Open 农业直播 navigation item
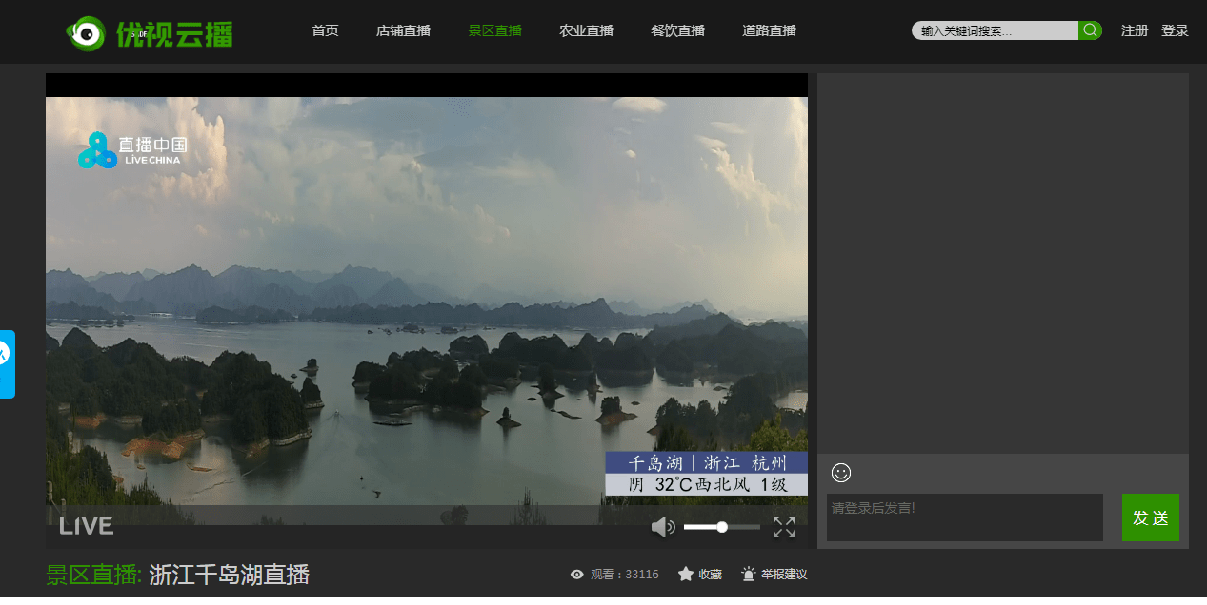1207x605 pixels. pos(586,30)
